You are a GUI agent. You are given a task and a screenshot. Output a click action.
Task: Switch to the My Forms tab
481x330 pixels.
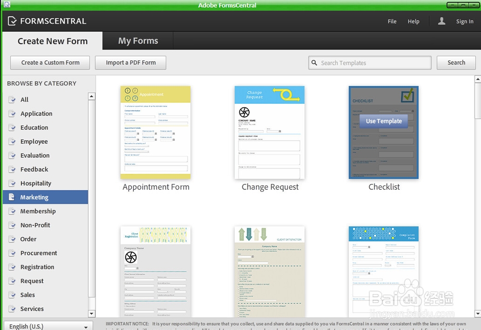pos(138,41)
